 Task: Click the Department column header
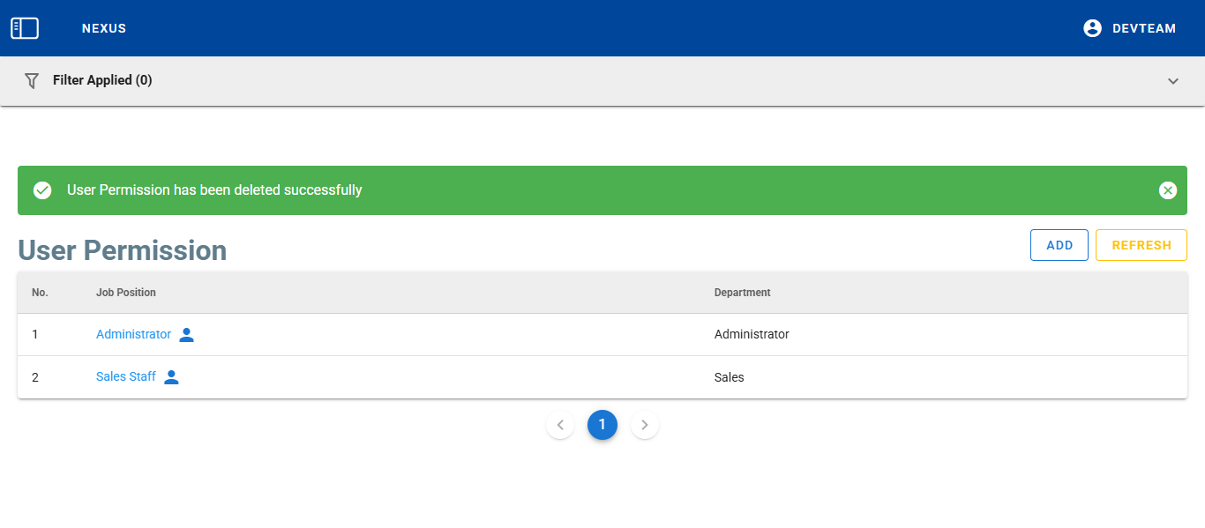(742, 293)
